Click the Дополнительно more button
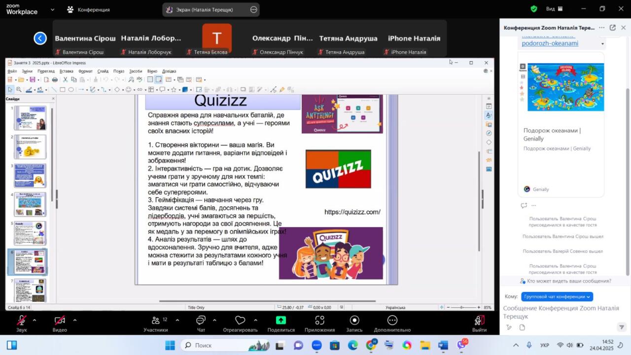 pyautogui.click(x=392, y=323)
